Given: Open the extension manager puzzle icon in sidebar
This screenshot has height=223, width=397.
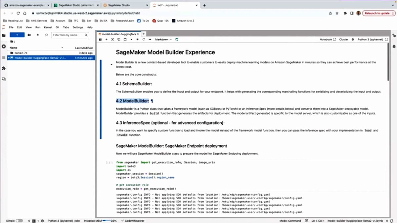Looking at the screenshot, I should [x=4, y=68].
